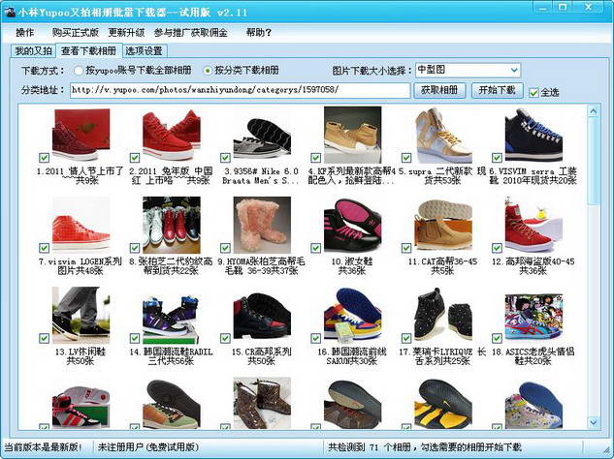614x459 pixels.
Task: Open the 操作 menu
Action: [x=24, y=33]
